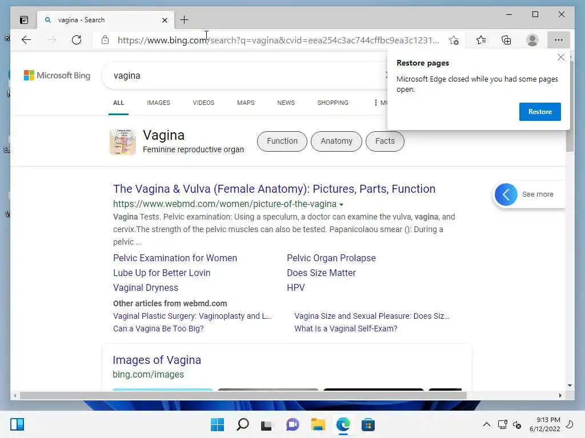Open the WebMD Female Anatomy result
The image size is (585, 438).
(x=274, y=189)
